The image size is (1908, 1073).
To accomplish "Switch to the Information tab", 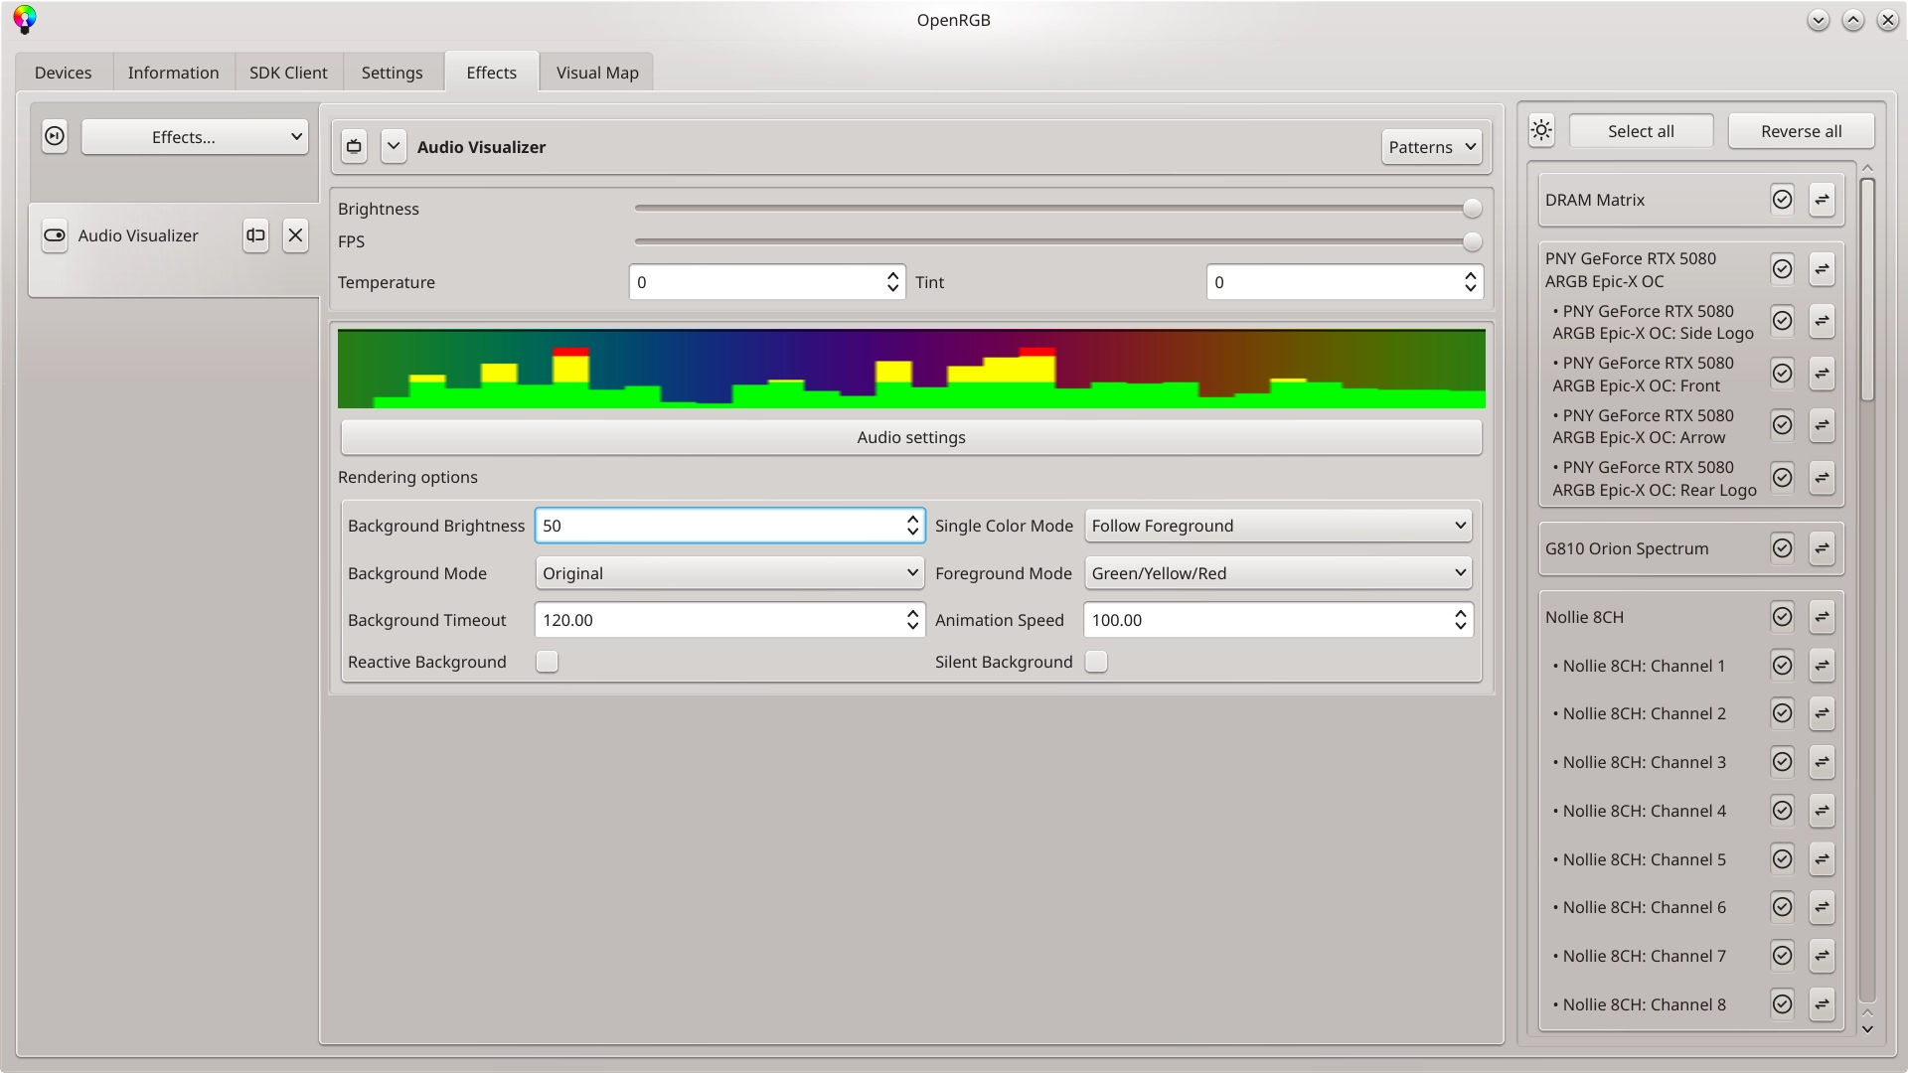I will pos(173,73).
